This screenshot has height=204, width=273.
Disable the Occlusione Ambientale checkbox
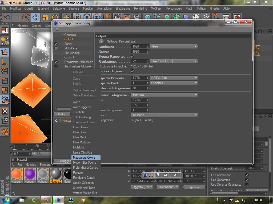pyautogui.click(x=56, y=62)
